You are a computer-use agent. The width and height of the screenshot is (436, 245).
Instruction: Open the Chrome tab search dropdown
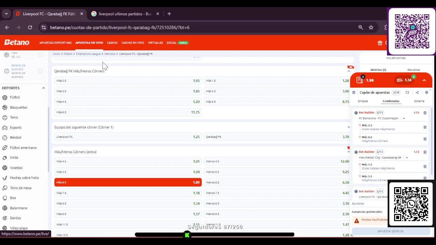[6, 14]
